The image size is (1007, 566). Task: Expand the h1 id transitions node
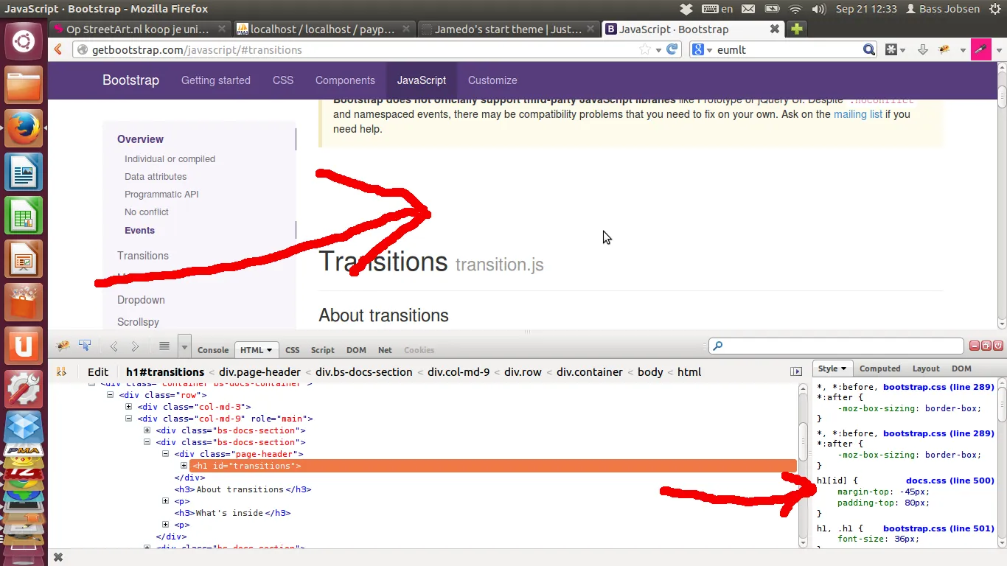(184, 466)
